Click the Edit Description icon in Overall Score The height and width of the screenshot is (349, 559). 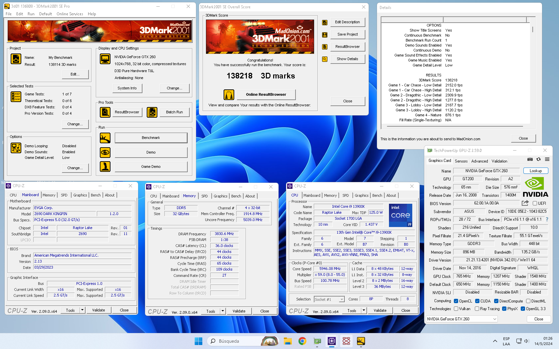point(325,23)
